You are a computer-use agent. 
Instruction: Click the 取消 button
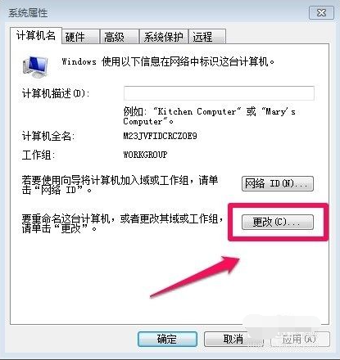(233, 339)
